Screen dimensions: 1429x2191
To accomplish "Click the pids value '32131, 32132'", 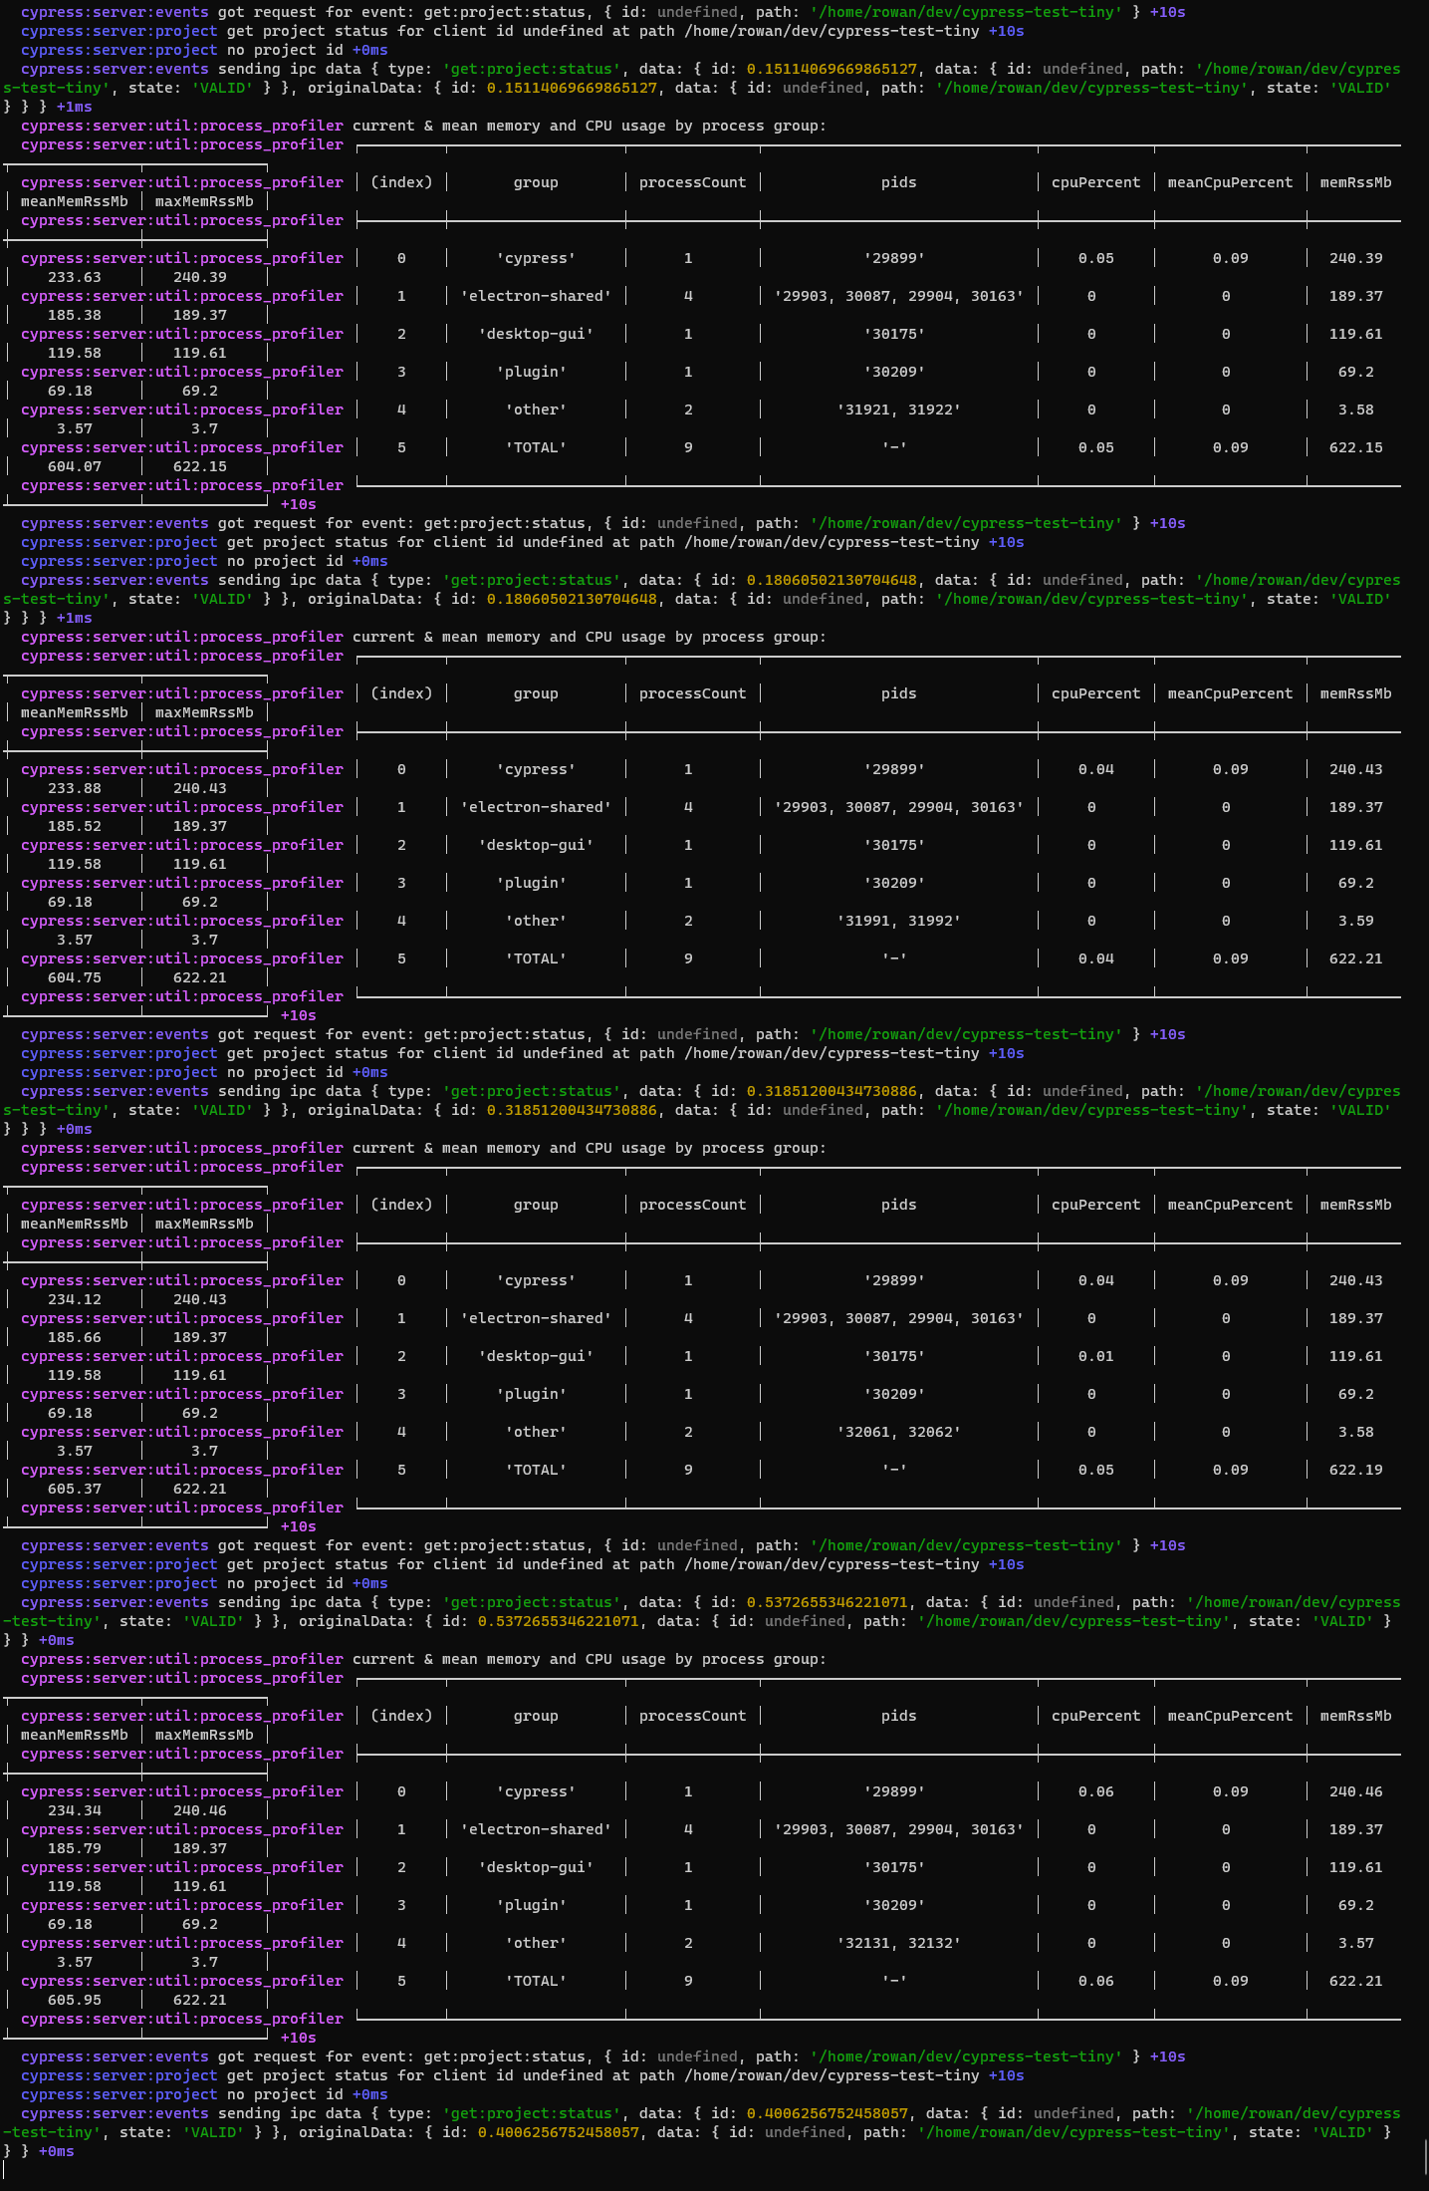I will [898, 1943].
